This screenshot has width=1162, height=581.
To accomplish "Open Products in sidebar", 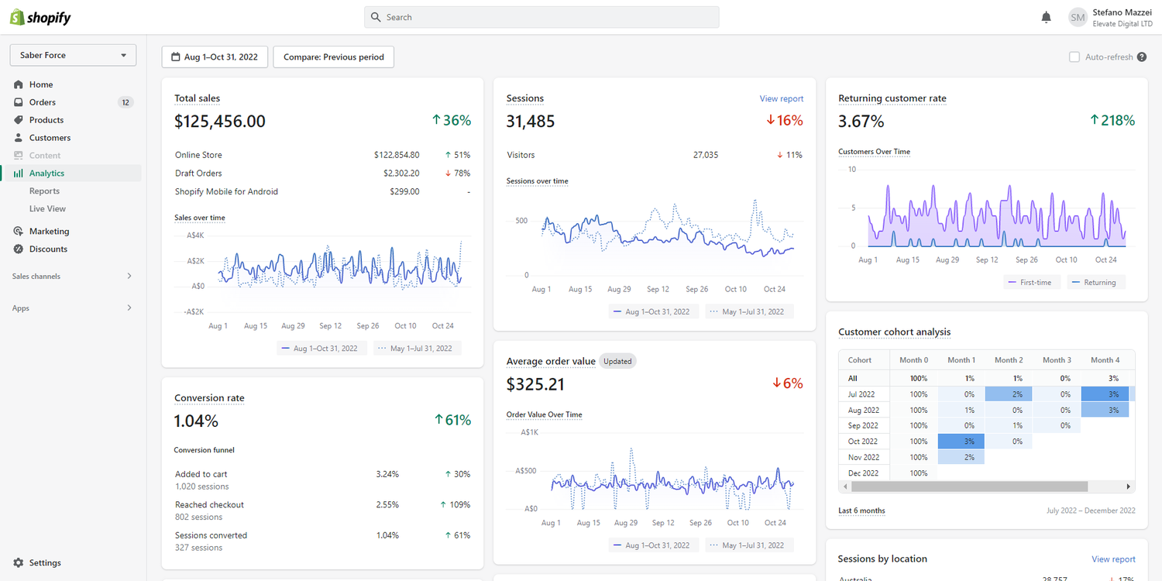I will [x=46, y=120].
